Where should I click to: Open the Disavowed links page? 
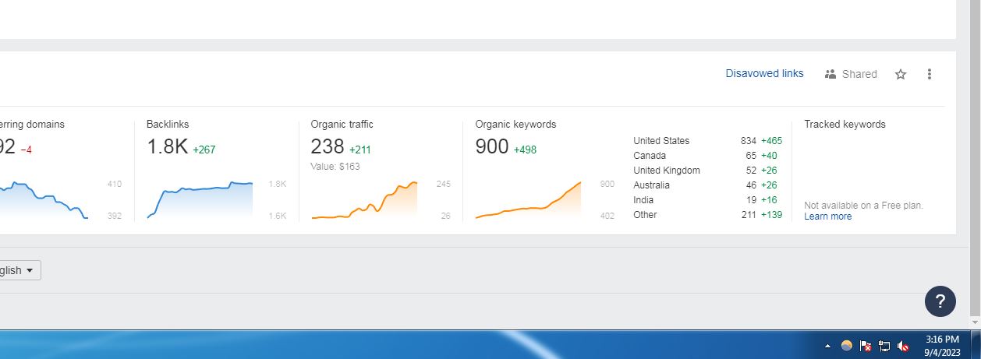(x=764, y=73)
